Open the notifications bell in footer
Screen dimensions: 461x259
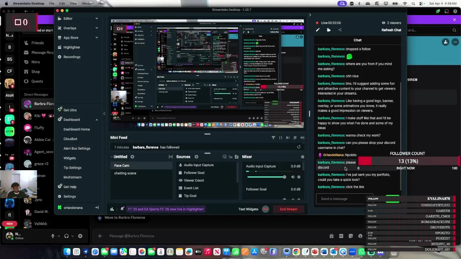[122, 209]
